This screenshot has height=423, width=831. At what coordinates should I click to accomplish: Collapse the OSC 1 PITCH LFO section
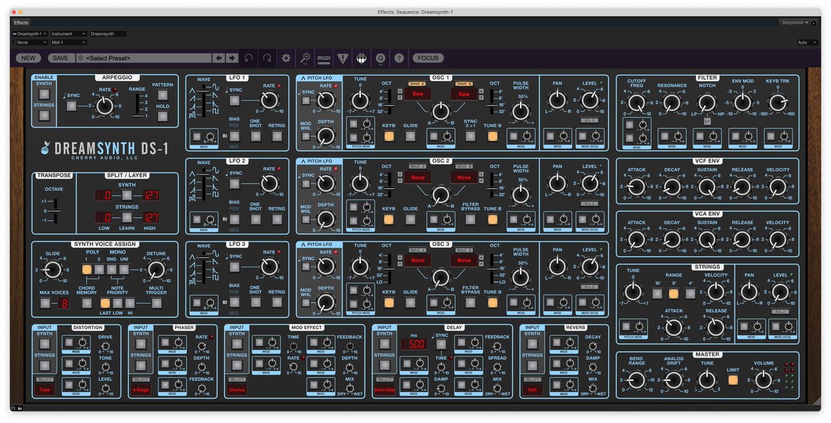pyautogui.click(x=302, y=78)
